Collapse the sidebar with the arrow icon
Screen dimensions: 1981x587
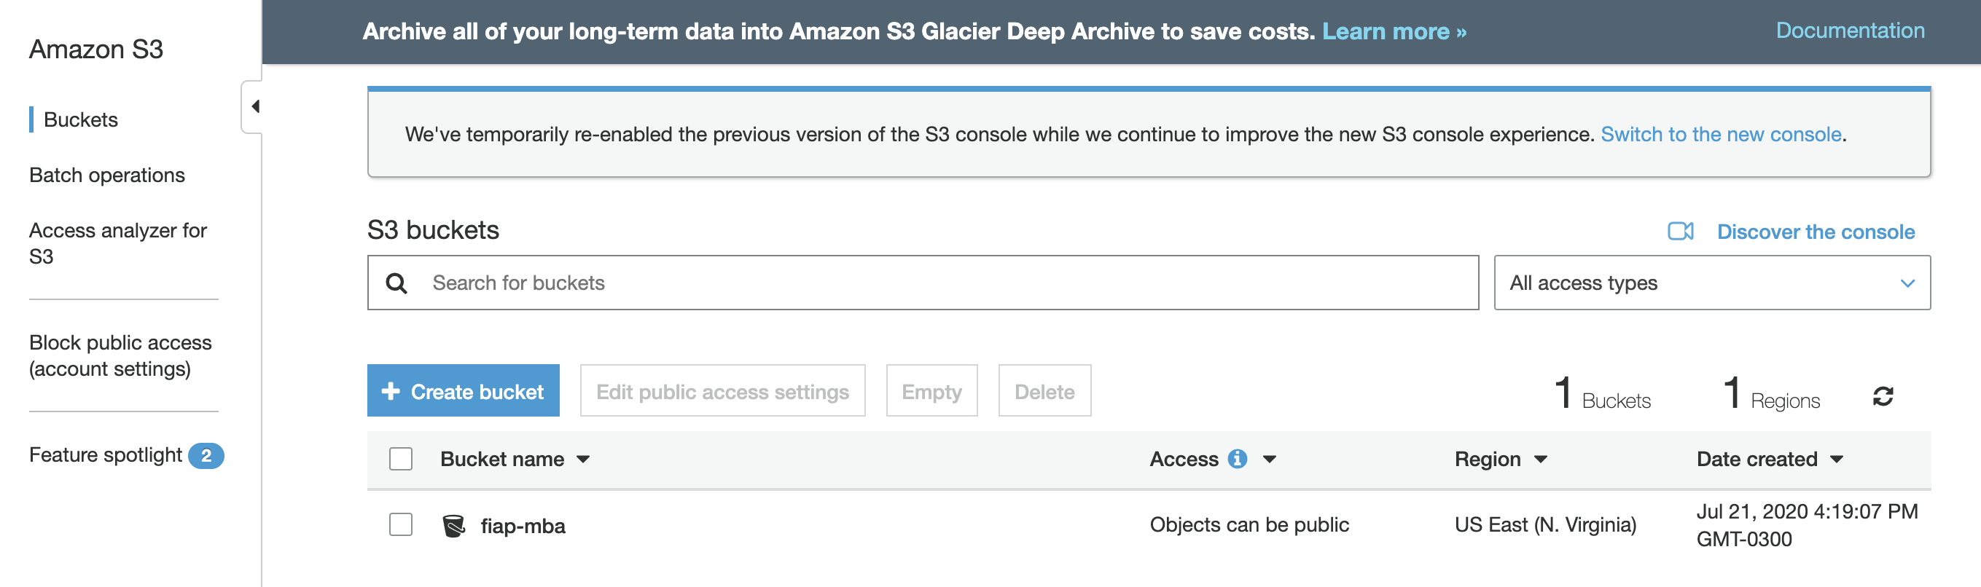pos(255,107)
